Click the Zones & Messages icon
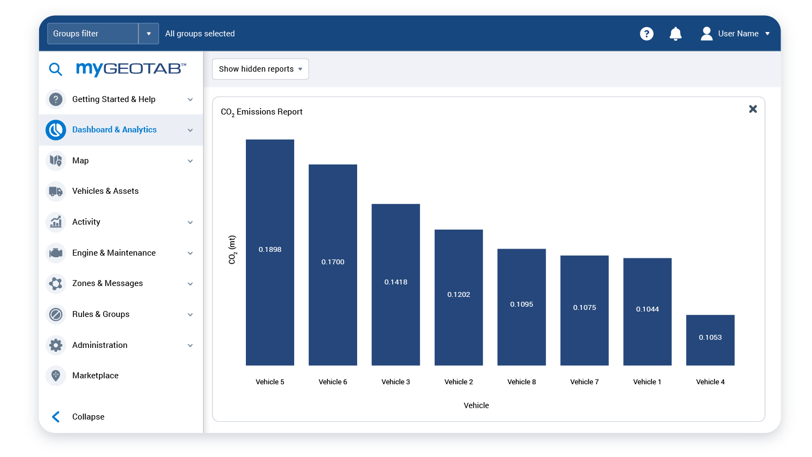The height and width of the screenshot is (457, 812). pyautogui.click(x=56, y=283)
